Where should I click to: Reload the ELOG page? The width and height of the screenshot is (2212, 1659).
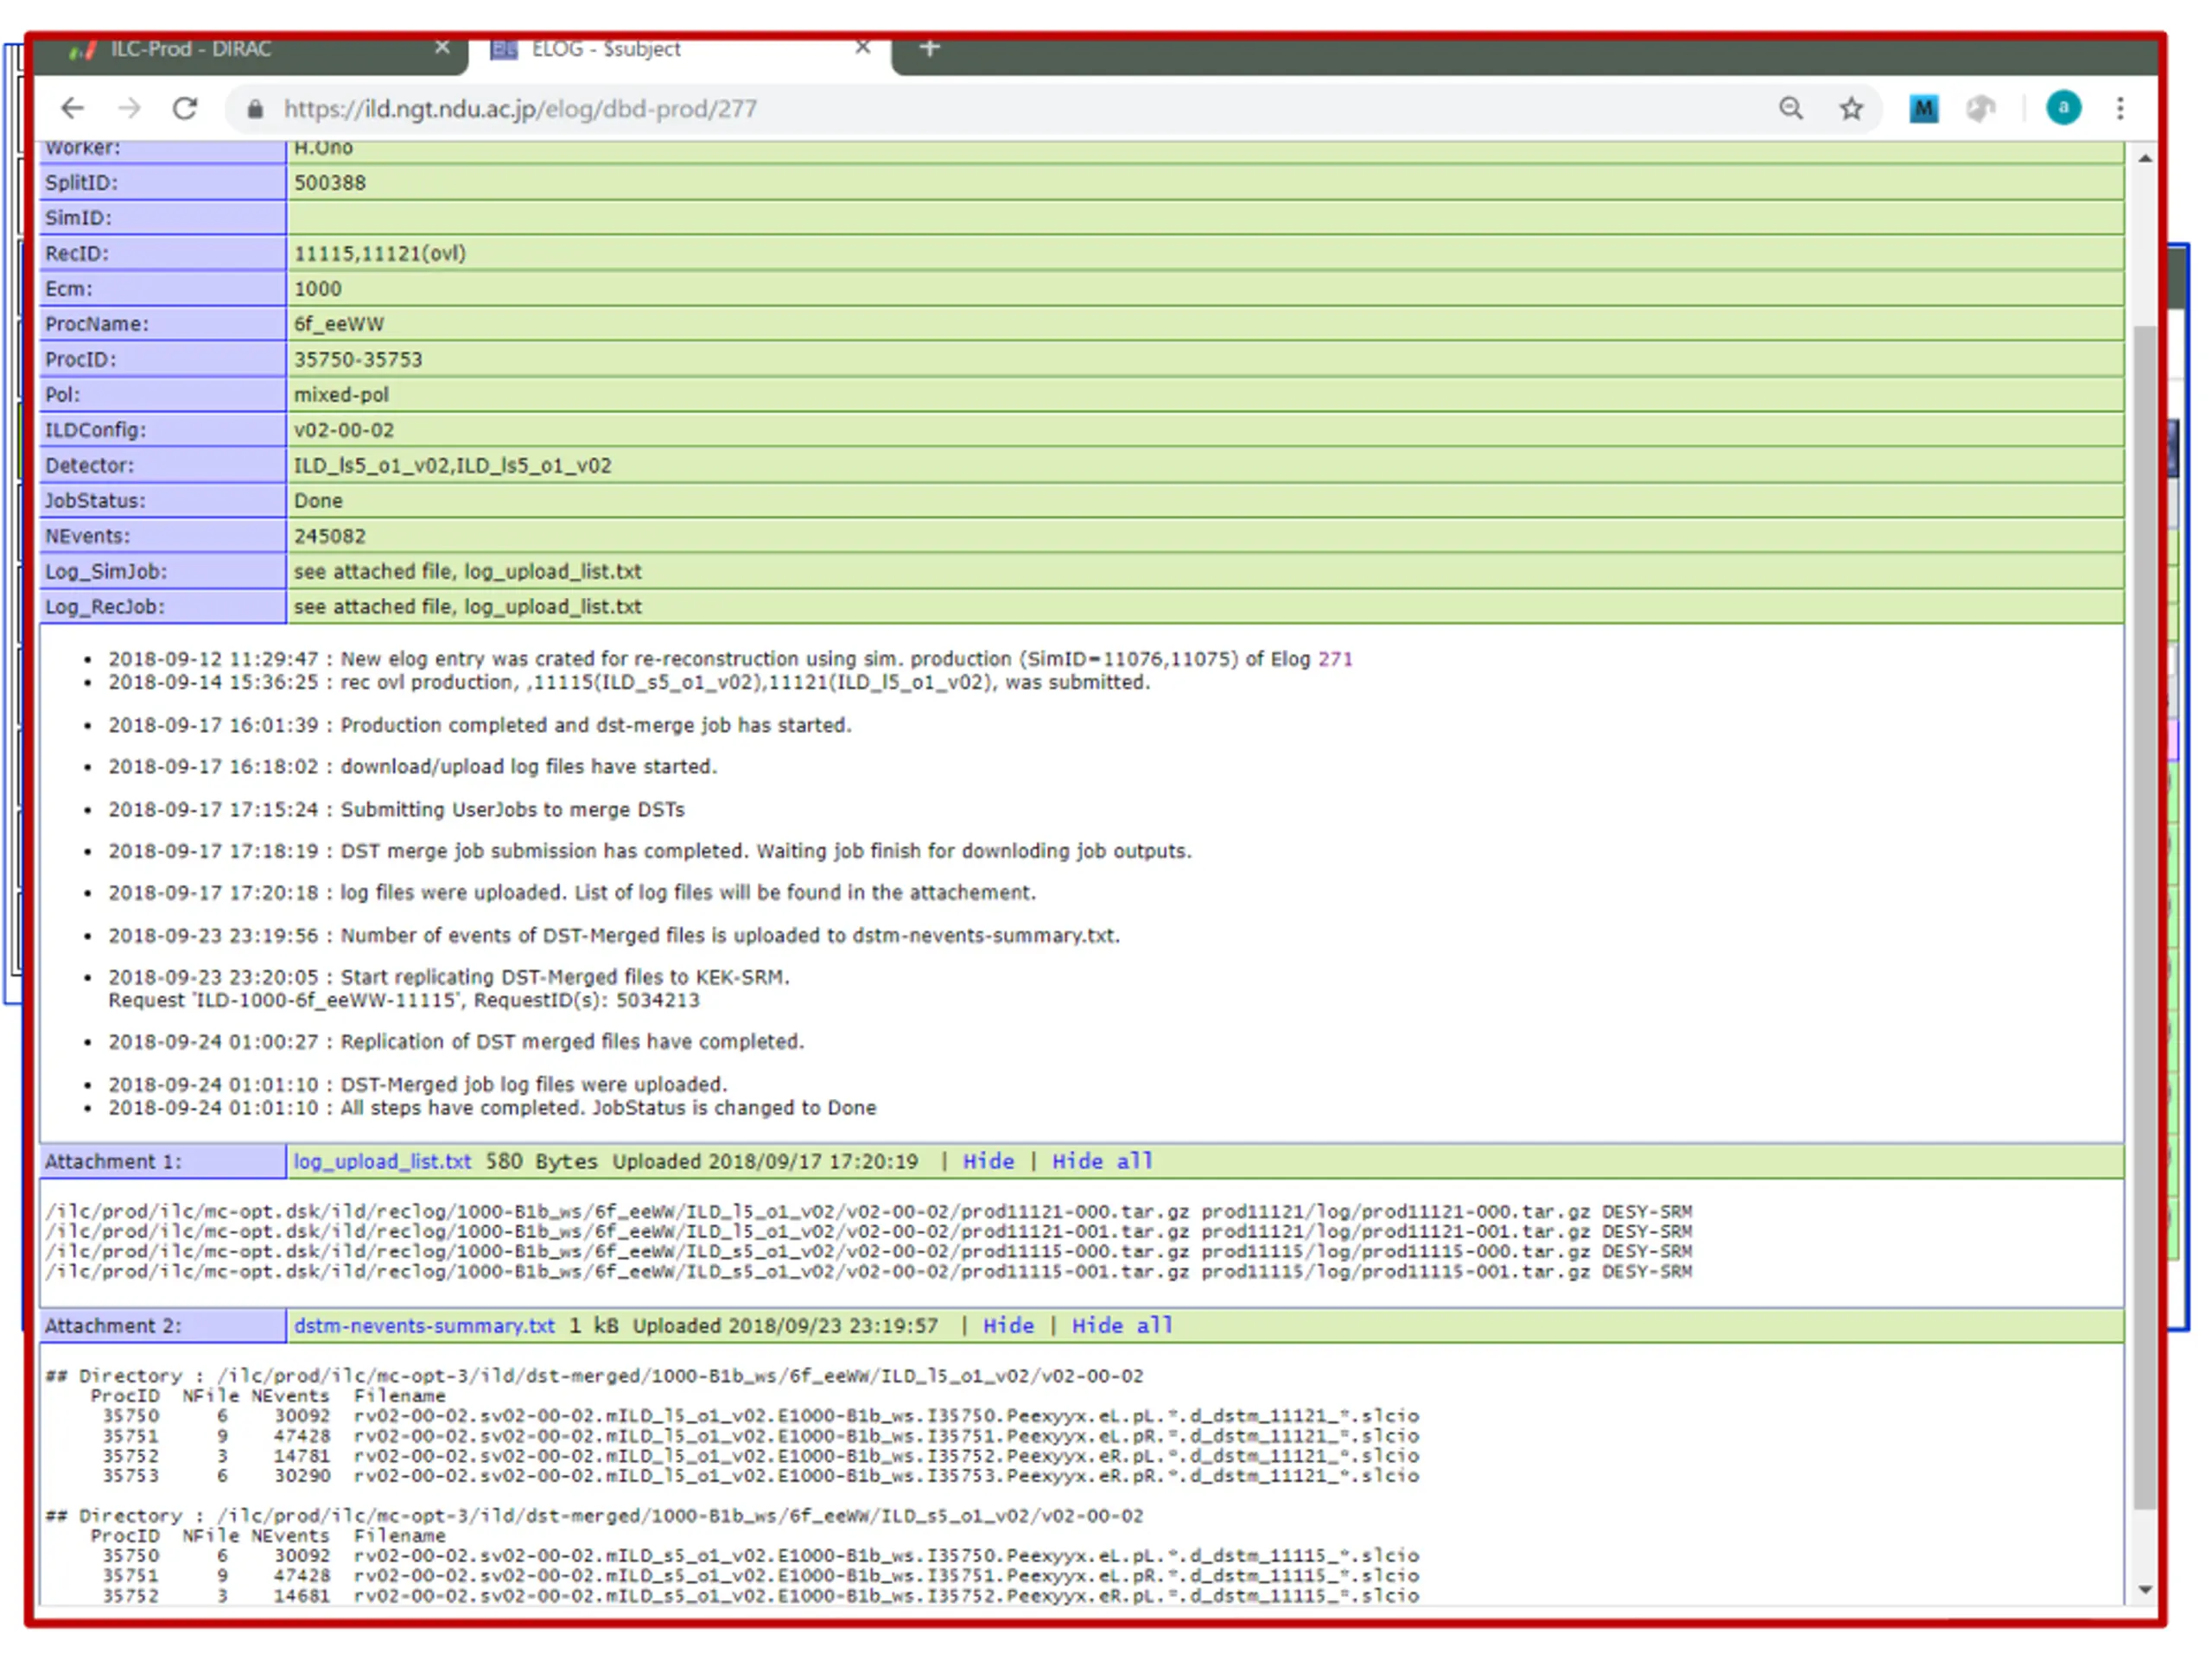click(185, 109)
